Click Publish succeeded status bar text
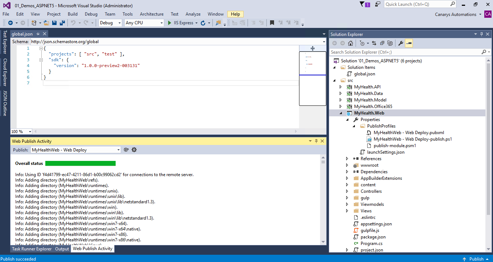The width and height of the screenshot is (493, 262). (x=18, y=259)
